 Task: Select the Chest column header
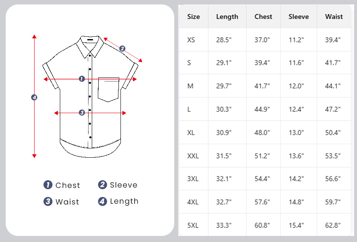coord(263,17)
